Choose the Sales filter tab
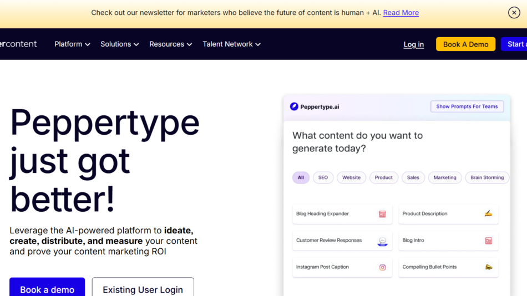Screen dimensions: 527x296 pyautogui.click(x=413, y=178)
